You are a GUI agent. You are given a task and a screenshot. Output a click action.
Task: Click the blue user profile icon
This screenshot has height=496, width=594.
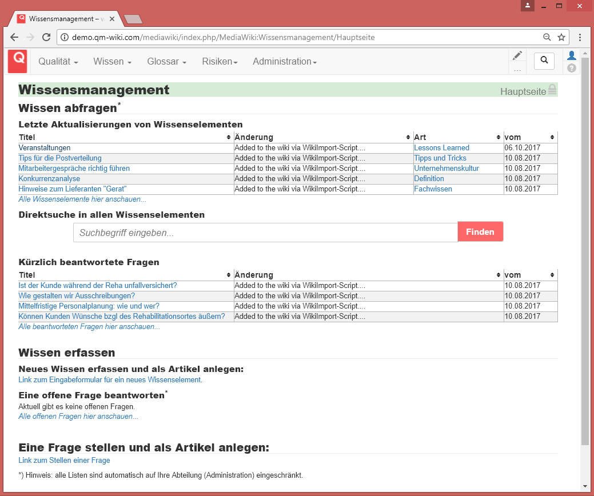[x=571, y=55]
